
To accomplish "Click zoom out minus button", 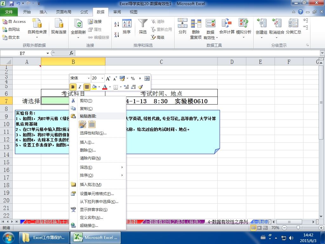I will [x=284, y=227].
